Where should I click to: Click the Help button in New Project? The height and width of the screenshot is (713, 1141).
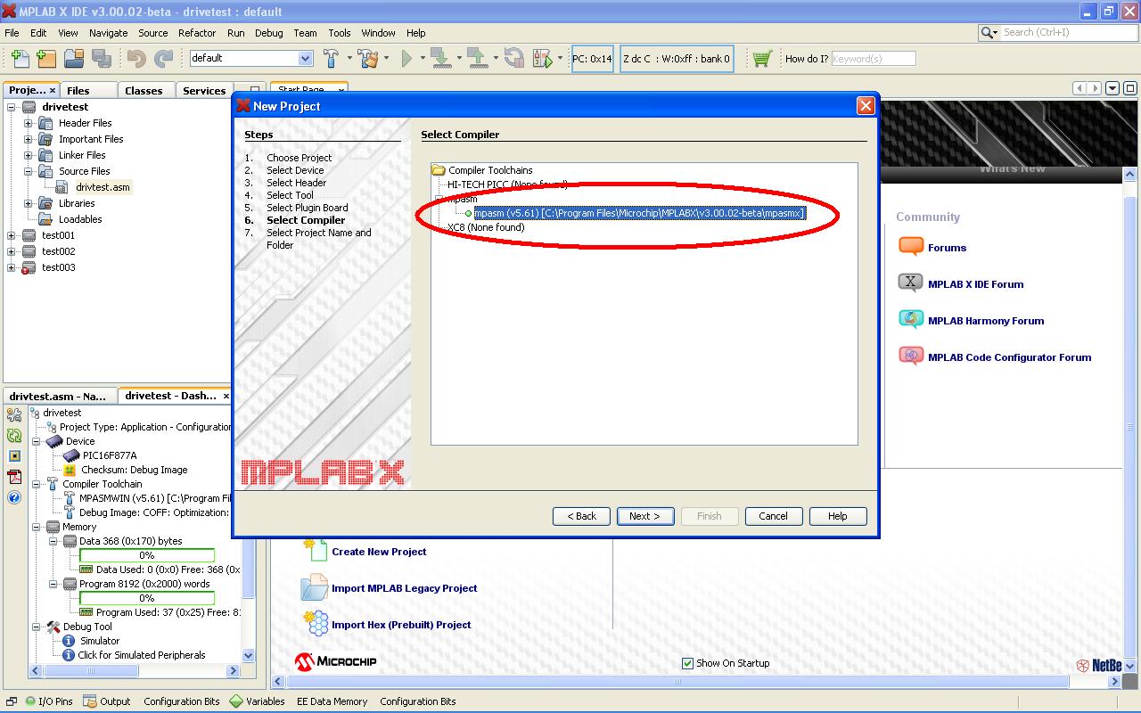837,516
